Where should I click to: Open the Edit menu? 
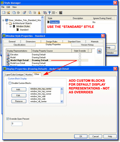tap(8, 7)
